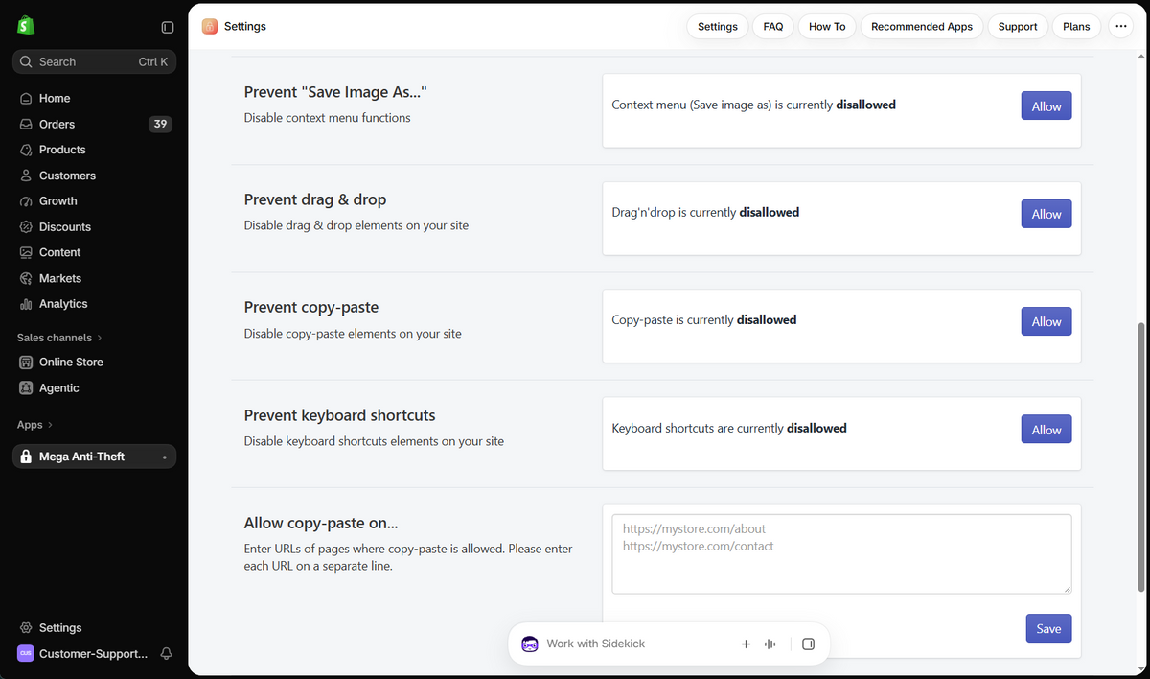Viewport: 1150px width, 679px height.
Task: Click the Discounts icon in the sidebar
Action: (x=26, y=227)
